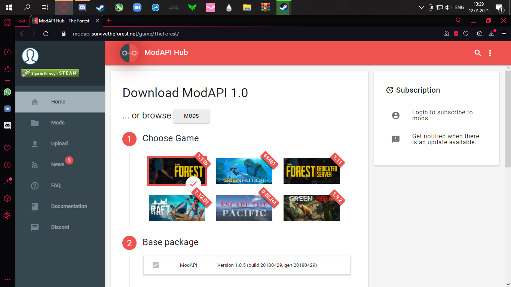This screenshot has width=511, height=287.
Task: Go forward to the next page
Action: coord(34,34)
